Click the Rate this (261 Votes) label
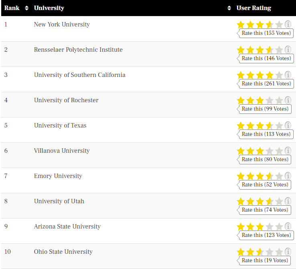The width and height of the screenshot is (296, 269). click(x=266, y=83)
